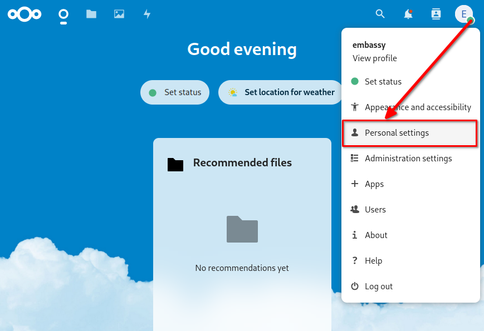Open the notifications bell
This screenshot has width=484, height=331.
pos(407,14)
